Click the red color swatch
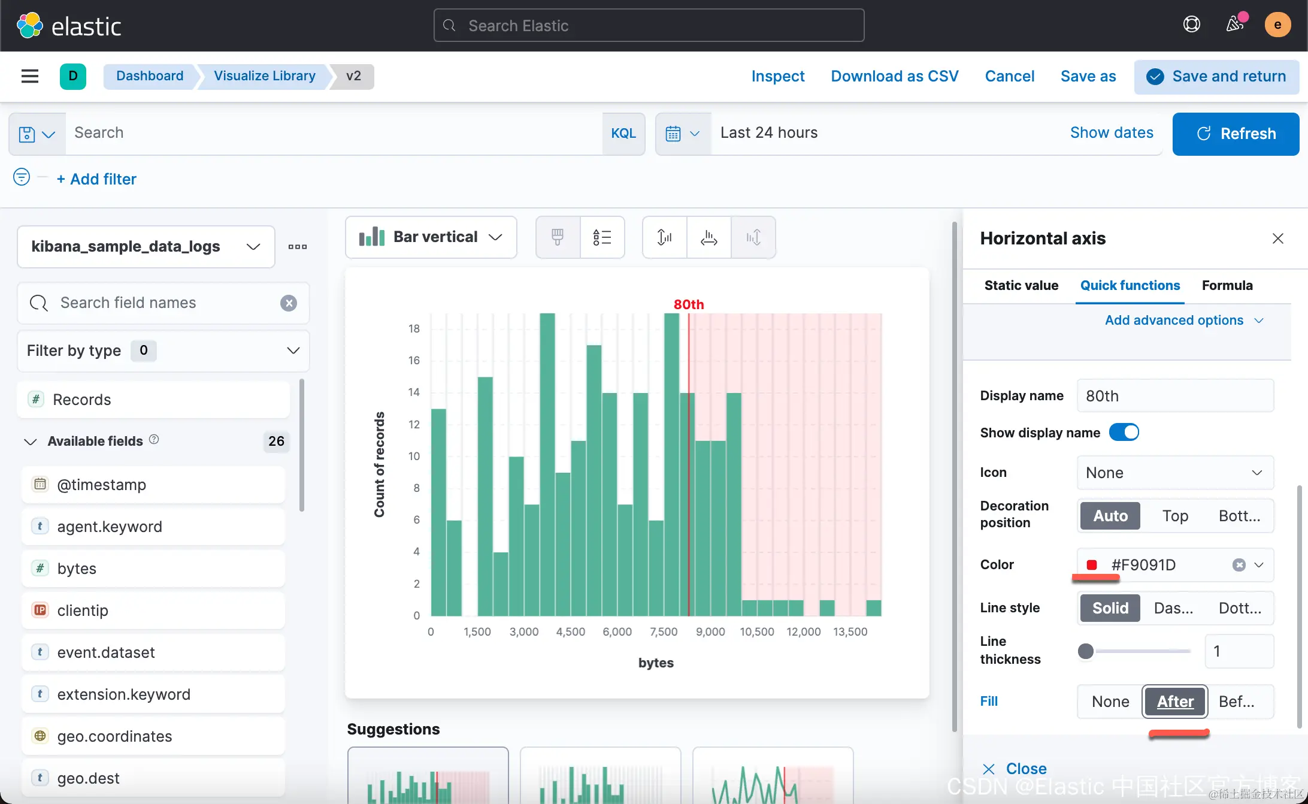 [1092, 565]
